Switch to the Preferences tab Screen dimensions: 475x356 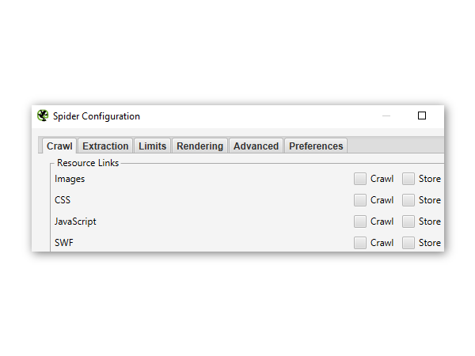316,146
